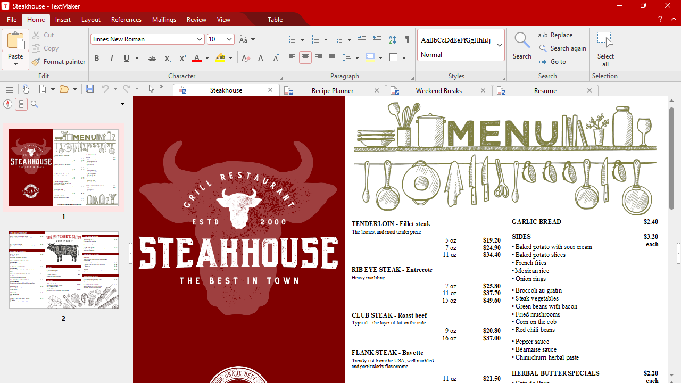Toggle Bold formatting
This screenshot has width=681, height=383.
coord(97,58)
